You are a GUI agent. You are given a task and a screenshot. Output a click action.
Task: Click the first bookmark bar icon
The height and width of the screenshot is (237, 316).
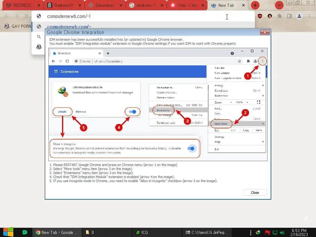click(x=7, y=26)
